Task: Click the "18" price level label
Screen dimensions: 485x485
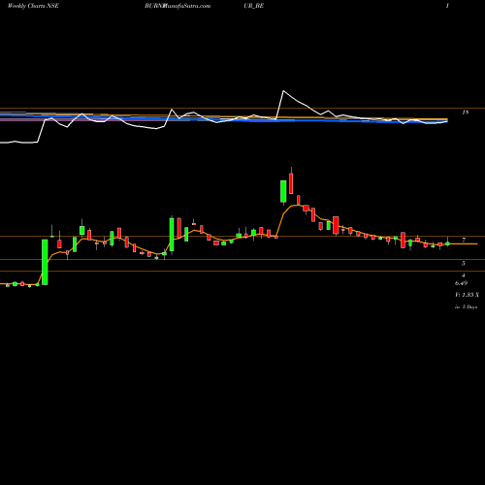Action: point(466,113)
